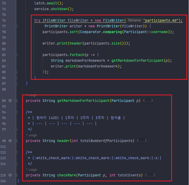The width and height of the screenshot is (189, 185).
Task: Expand the {...} body of header method
Action: [x=142, y=141]
